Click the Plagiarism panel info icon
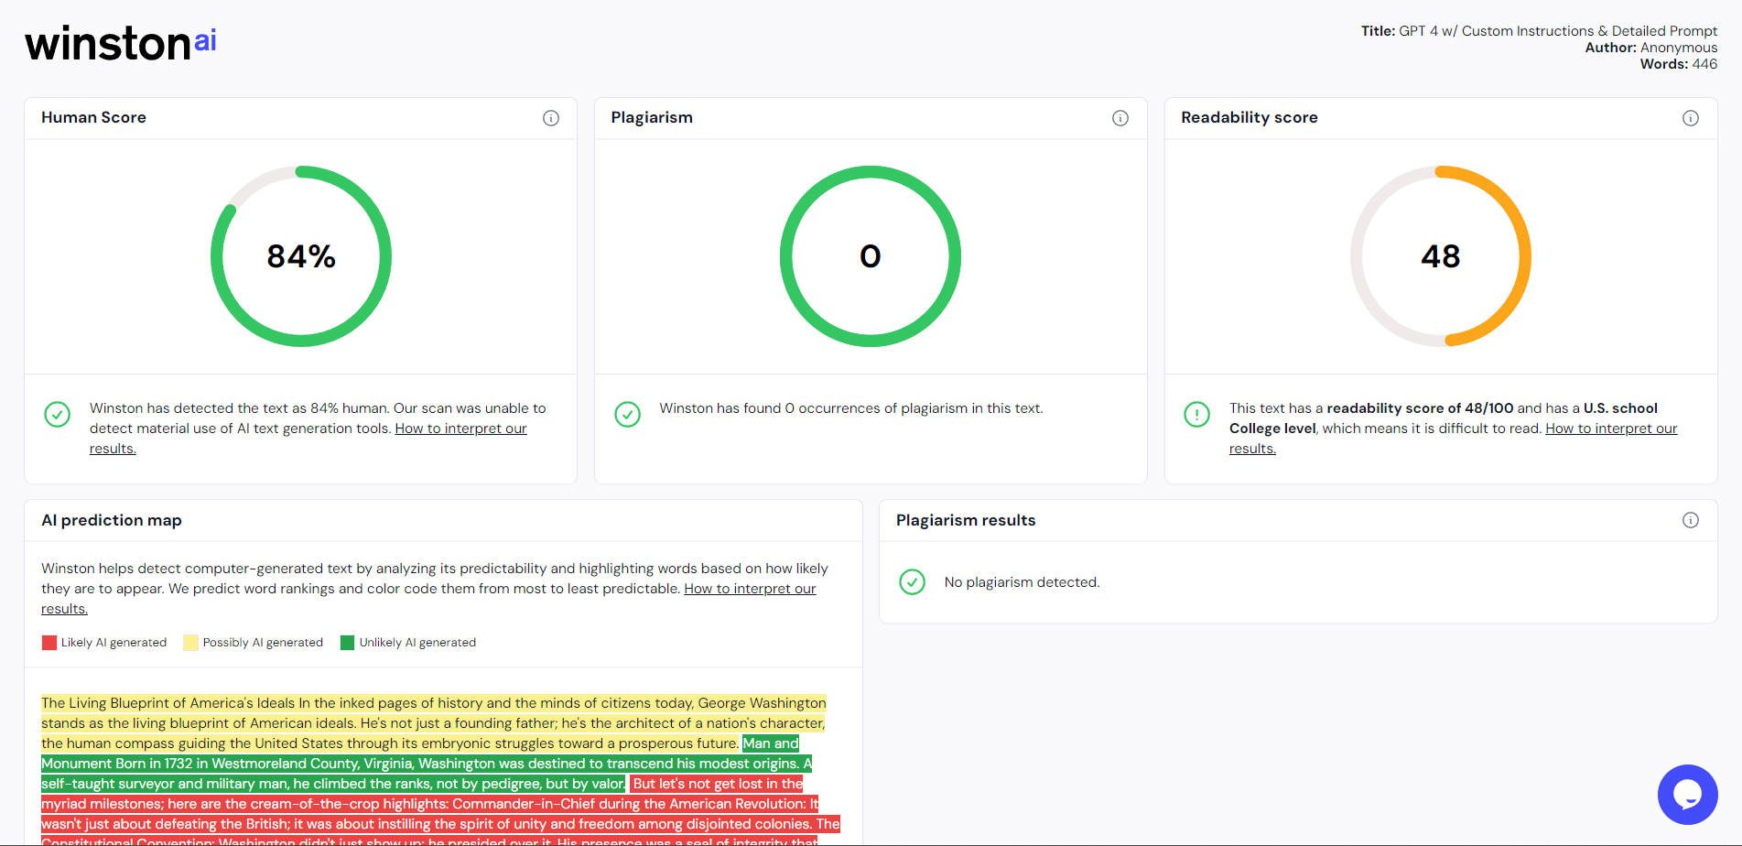The height and width of the screenshot is (846, 1742). [x=1120, y=117]
